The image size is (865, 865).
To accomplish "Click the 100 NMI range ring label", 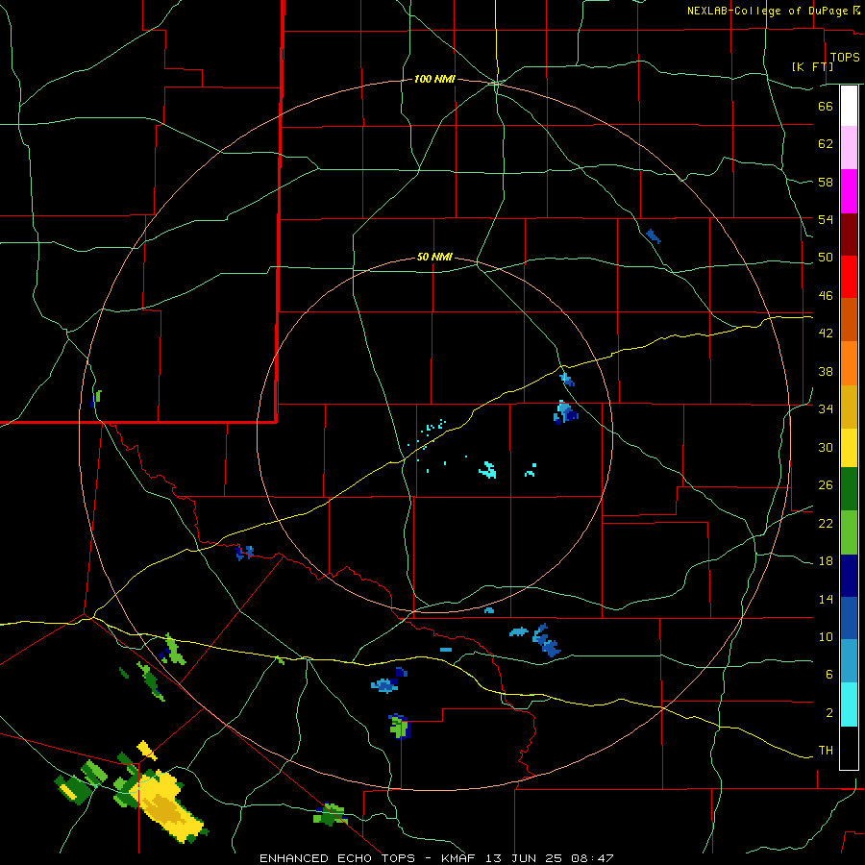I will (x=434, y=80).
